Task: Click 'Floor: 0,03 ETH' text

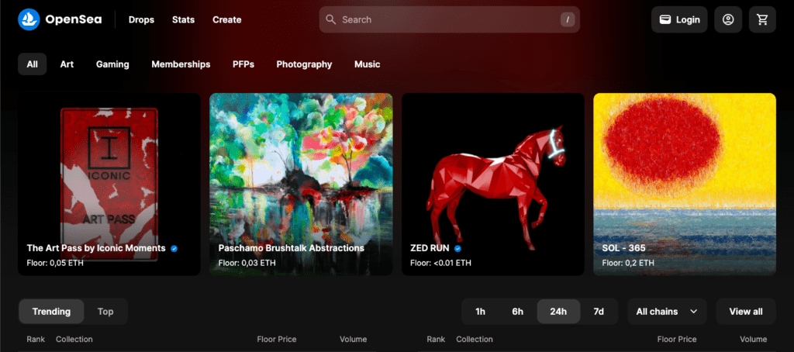Action: [247, 264]
